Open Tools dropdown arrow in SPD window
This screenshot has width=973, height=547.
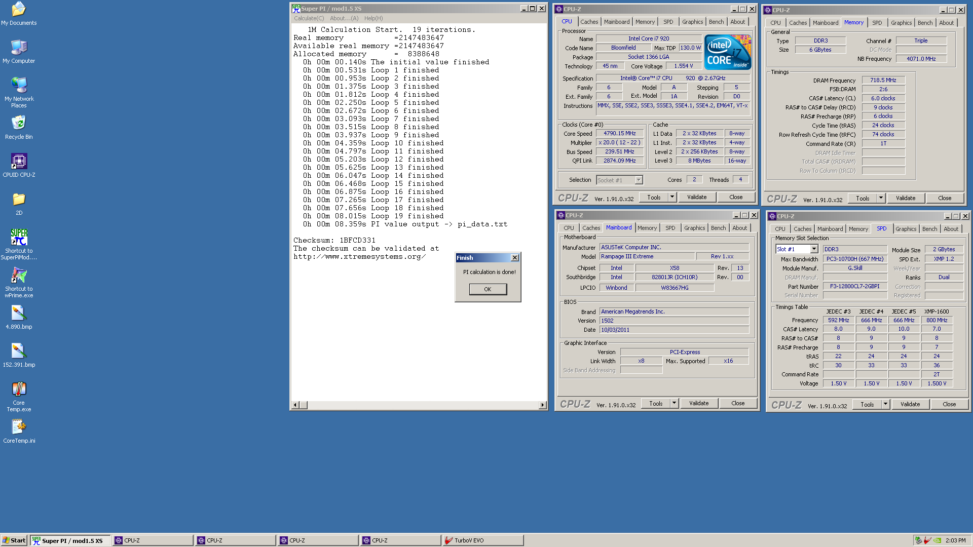886,404
